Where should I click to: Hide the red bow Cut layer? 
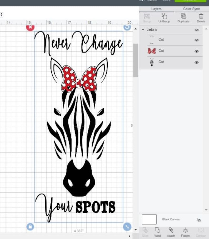(196, 51)
